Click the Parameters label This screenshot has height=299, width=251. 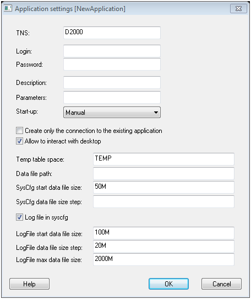coord(31,98)
